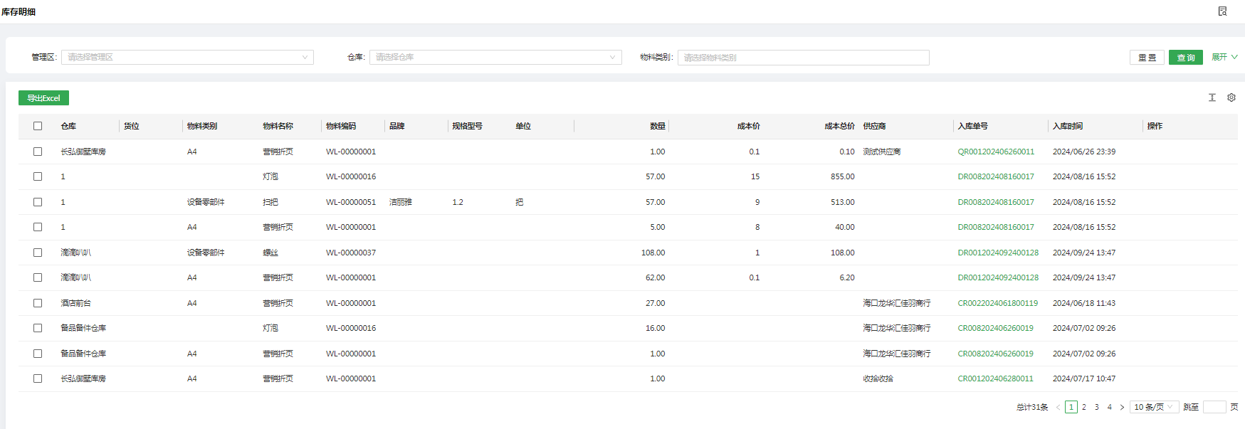Viewport: 1245px width, 429px height.
Task: Jump to page 4
Action: tap(1109, 407)
